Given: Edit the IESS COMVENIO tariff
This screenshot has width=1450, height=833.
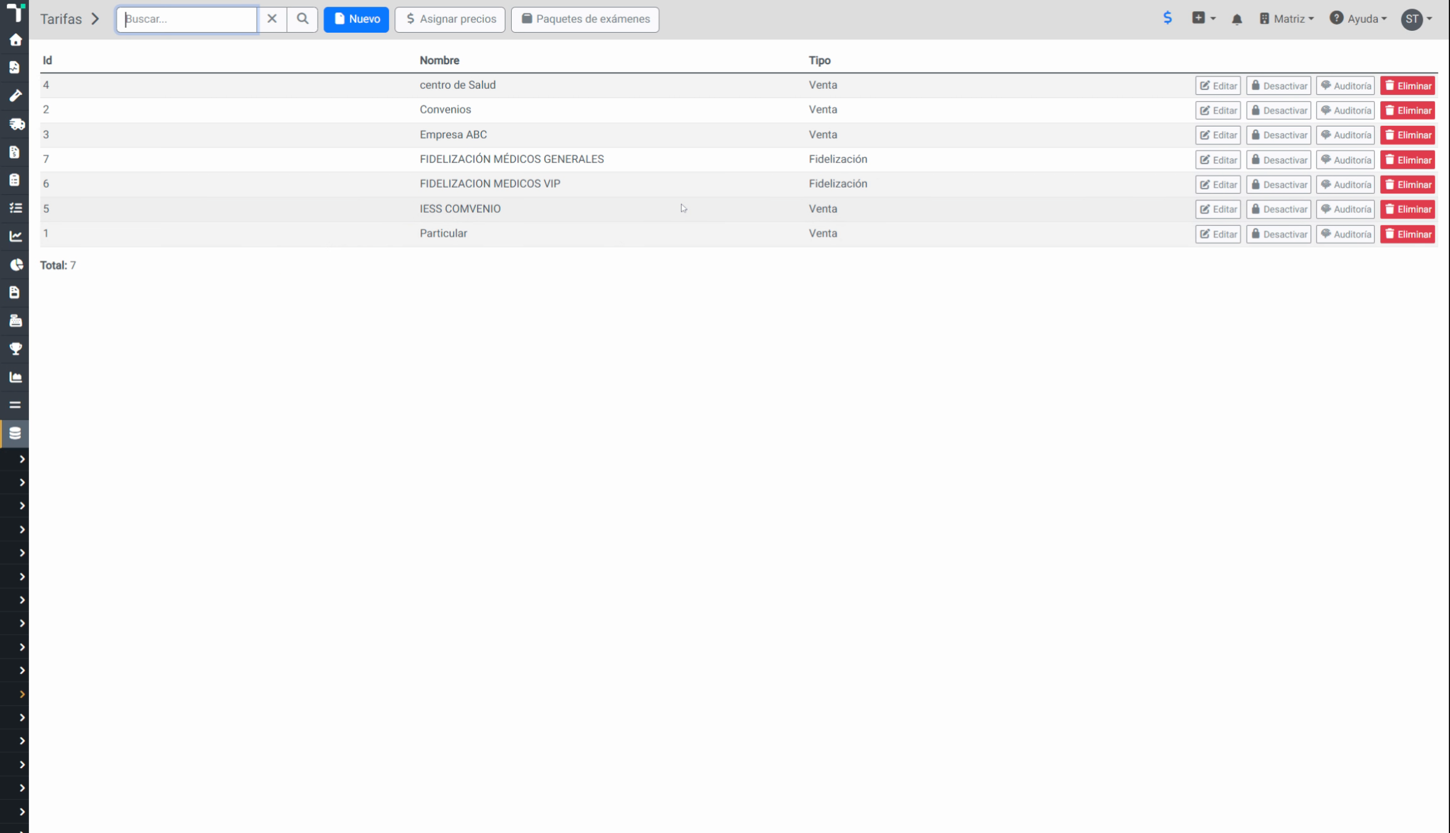Looking at the screenshot, I should point(1218,209).
